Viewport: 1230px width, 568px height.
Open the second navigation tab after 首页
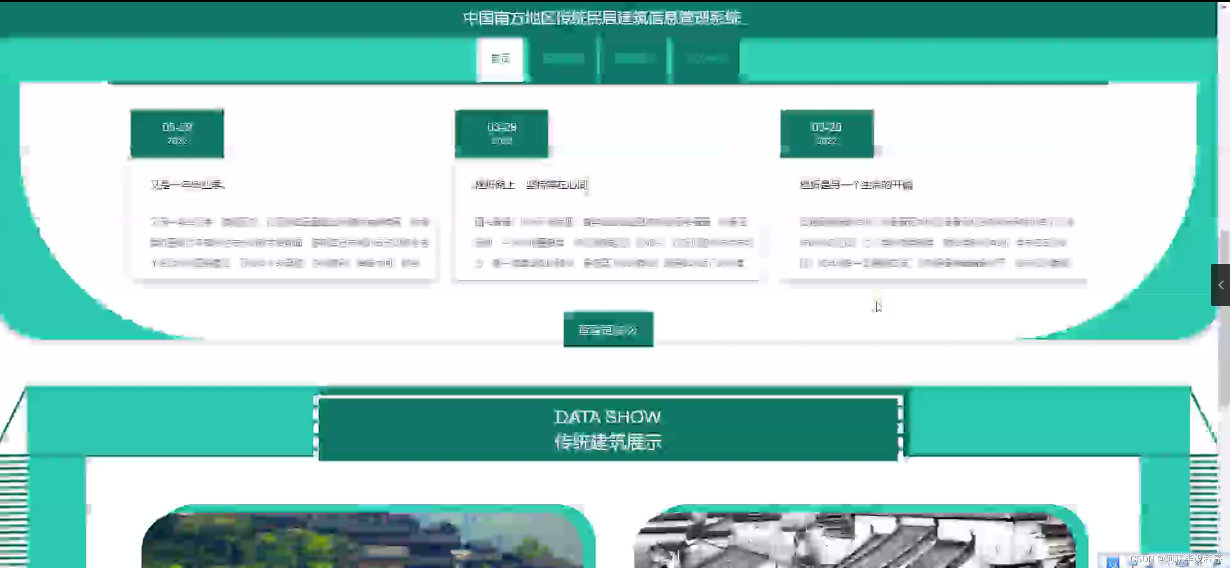(564, 59)
